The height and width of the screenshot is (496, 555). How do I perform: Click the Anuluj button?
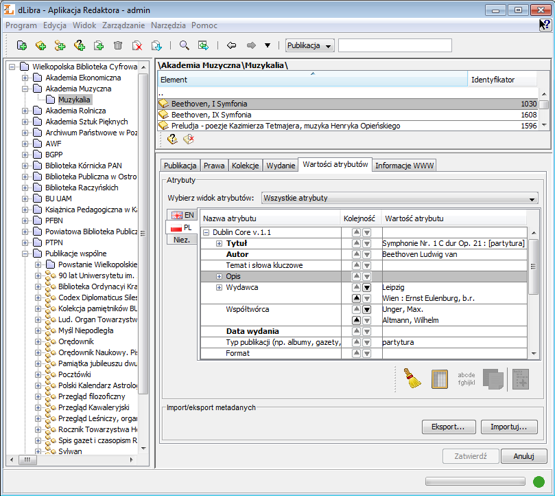524,456
